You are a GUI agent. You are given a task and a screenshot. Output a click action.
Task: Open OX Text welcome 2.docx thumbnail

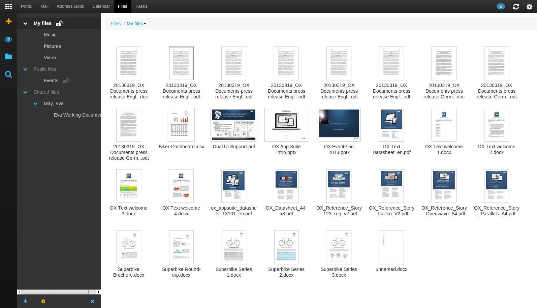pyautogui.click(x=497, y=125)
